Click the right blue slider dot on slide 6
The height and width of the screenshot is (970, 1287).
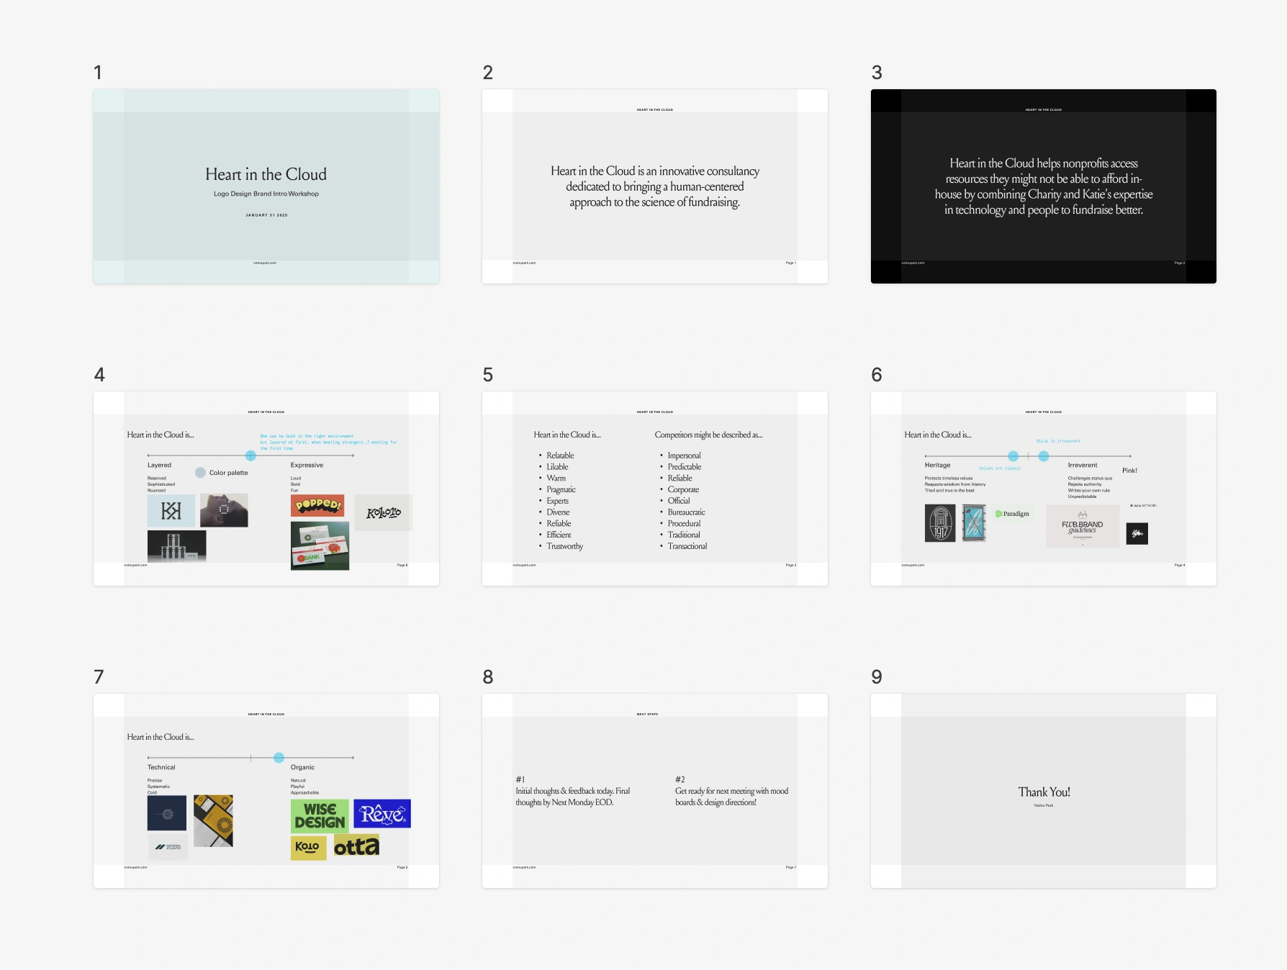point(1044,456)
